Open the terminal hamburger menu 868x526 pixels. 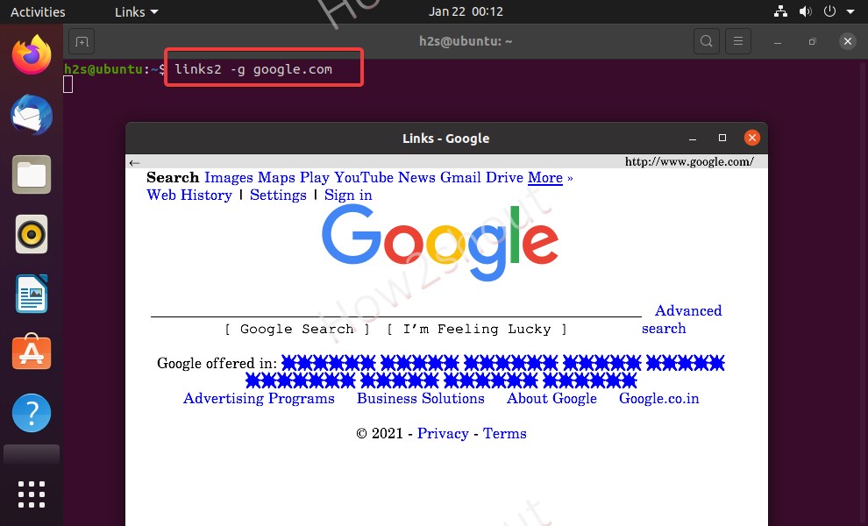point(737,41)
